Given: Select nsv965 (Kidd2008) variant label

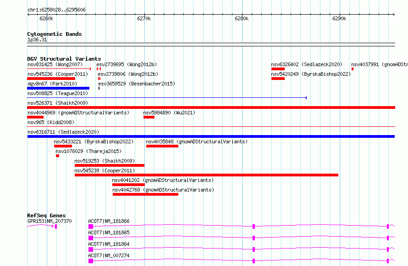Looking at the screenshot, I should 51,122.
